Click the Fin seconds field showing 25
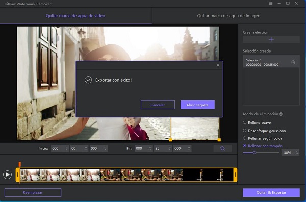 coord(163,148)
